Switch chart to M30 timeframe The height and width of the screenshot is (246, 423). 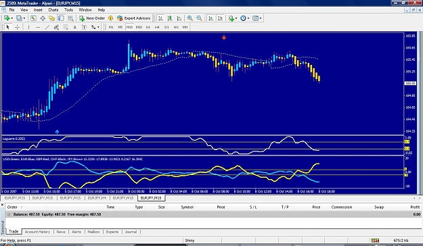pos(139,27)
